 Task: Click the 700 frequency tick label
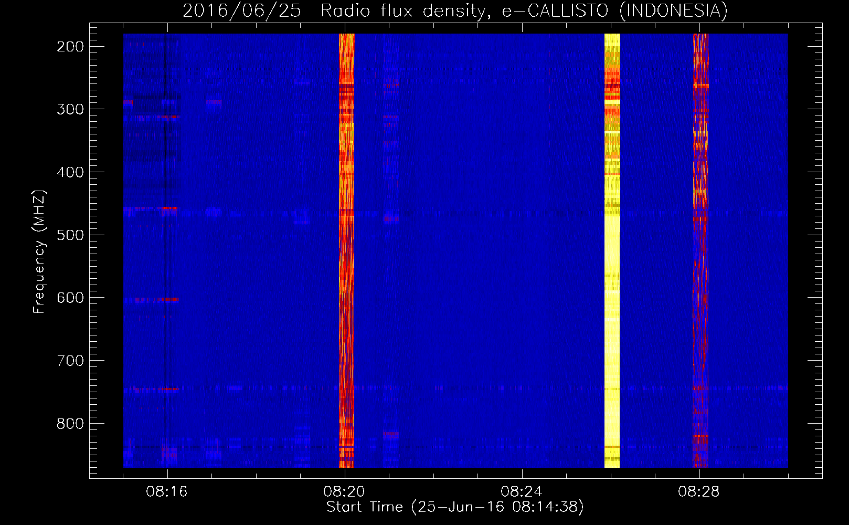click(70, 361)
